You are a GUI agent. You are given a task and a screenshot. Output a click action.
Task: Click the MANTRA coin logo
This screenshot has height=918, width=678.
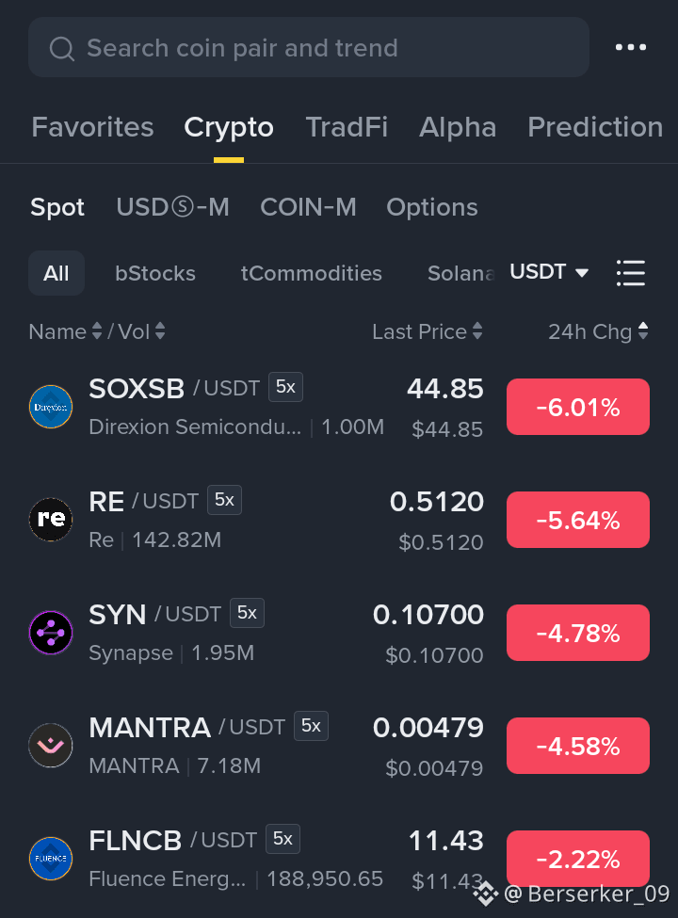tap(51, 746)
